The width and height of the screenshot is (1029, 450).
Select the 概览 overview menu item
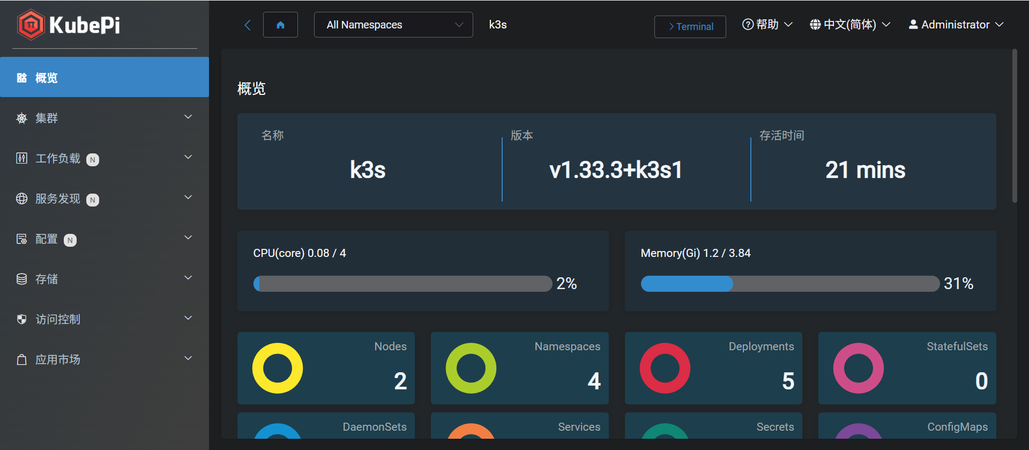105,77
